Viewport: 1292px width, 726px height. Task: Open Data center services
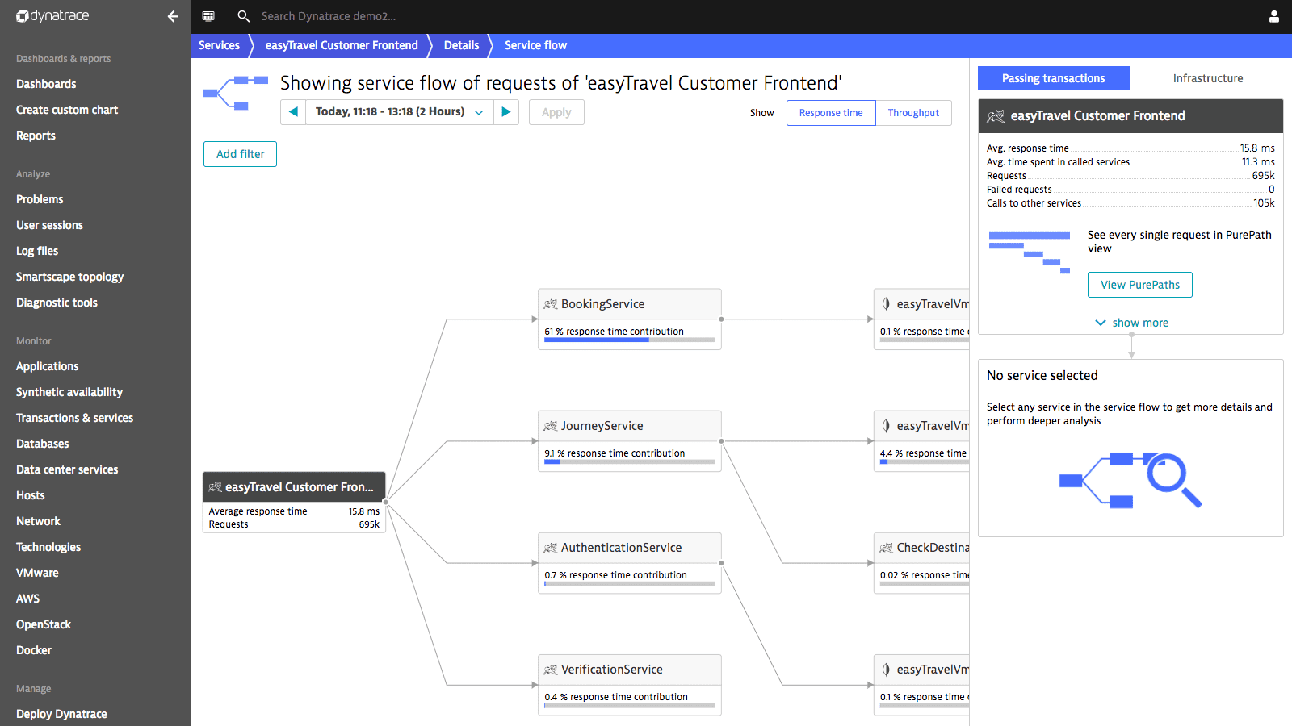67,469
